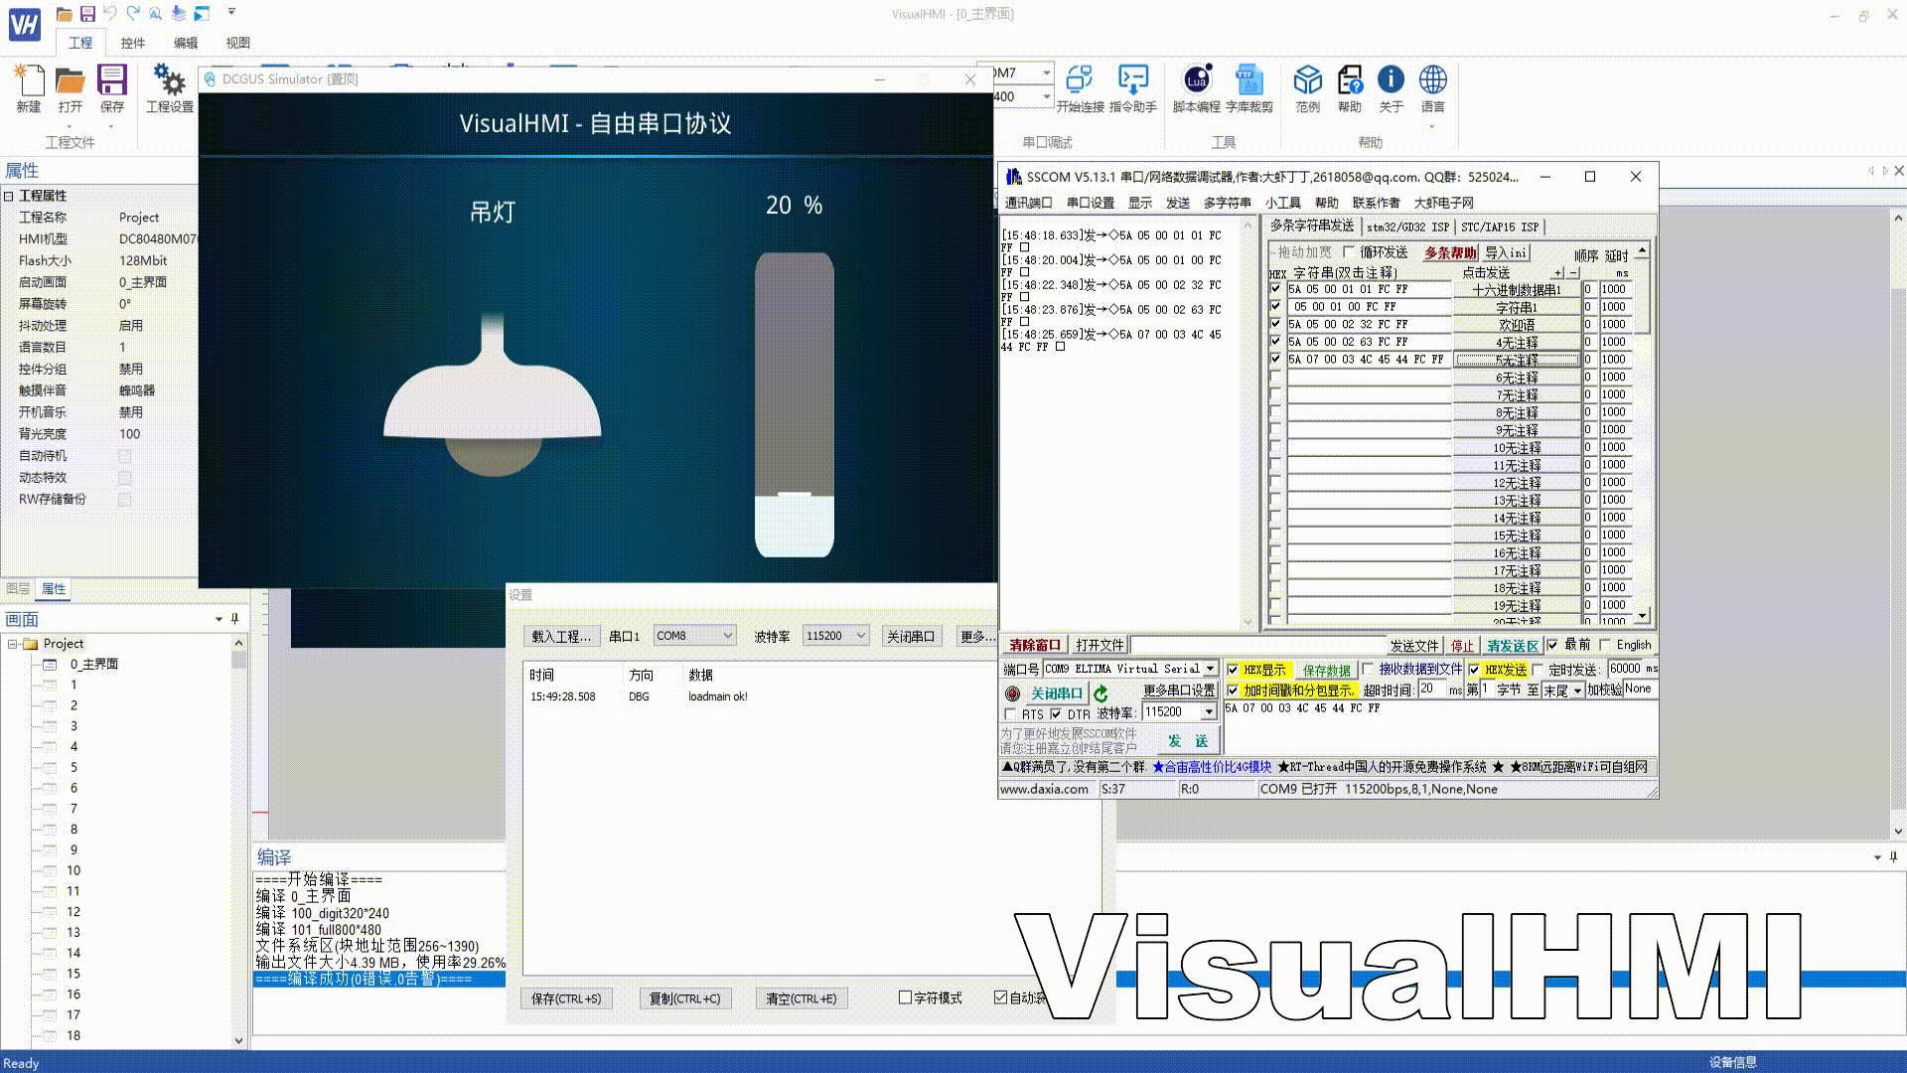Viewport: 1907px width, 1073px height.
Task: Click the Language (语言) globe icon
Action: (x=1432, y=81)
